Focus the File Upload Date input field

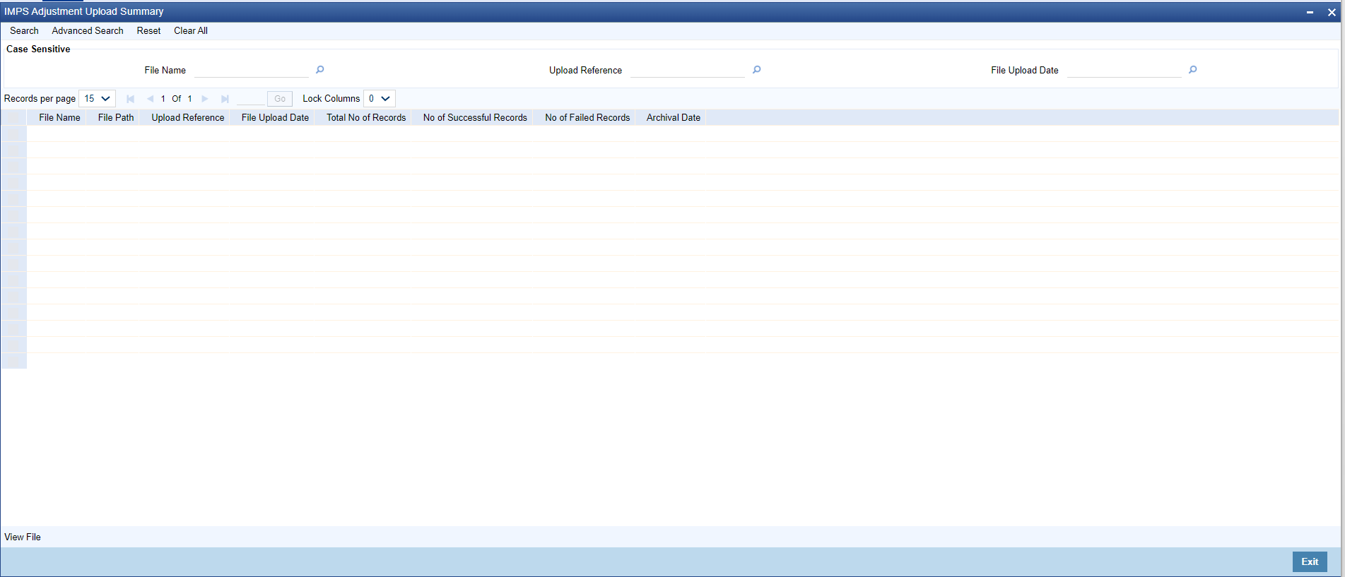1124,71
